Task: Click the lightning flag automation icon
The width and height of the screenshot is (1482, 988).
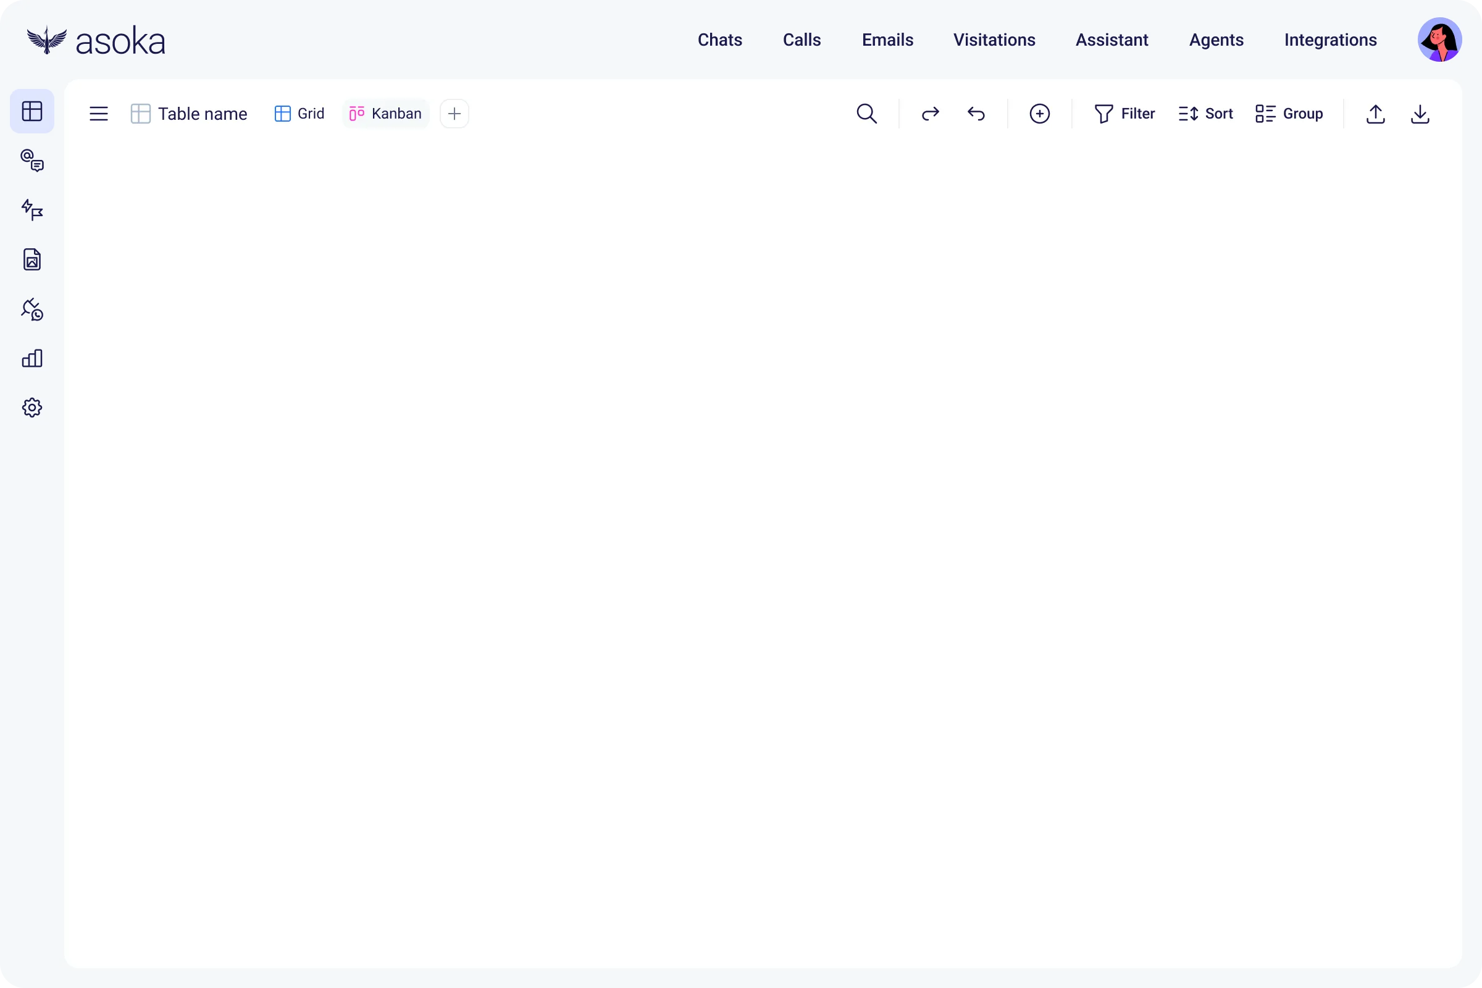Action: click(31, 210)
